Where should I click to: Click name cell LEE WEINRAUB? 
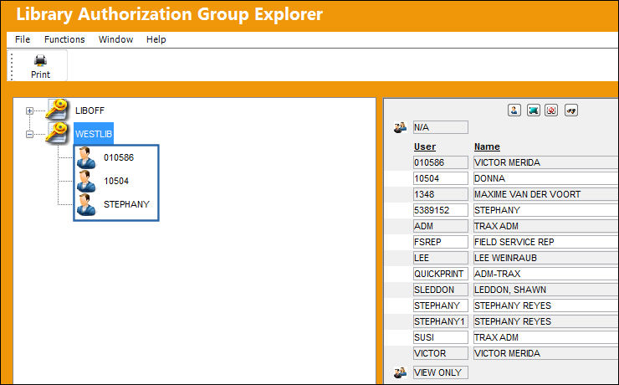click(546, 258)
